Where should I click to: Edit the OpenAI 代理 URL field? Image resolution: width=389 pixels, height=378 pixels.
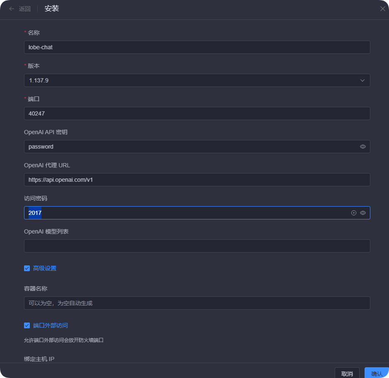197,180
